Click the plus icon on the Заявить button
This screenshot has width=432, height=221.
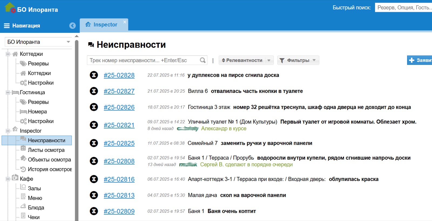click(412, 60)
